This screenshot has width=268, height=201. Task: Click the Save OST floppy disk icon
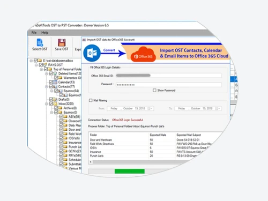pyautogui.click(x=62, y=42)
